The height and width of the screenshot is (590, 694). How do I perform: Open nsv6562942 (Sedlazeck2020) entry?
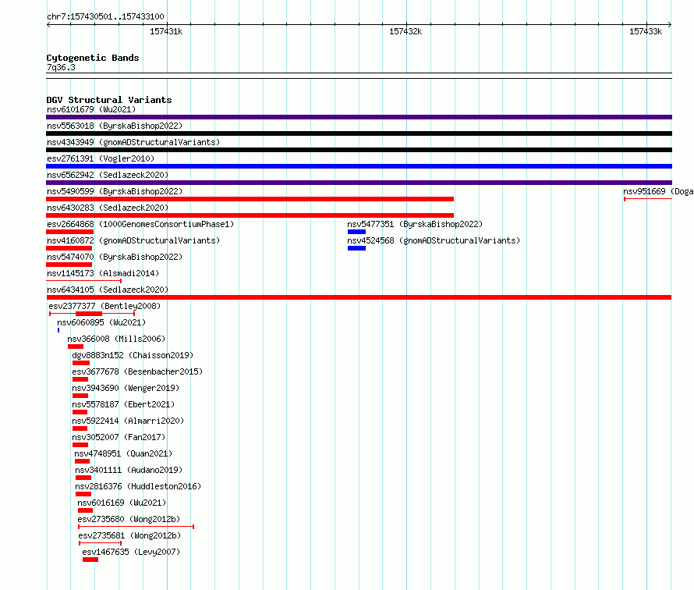click(108, 175)
